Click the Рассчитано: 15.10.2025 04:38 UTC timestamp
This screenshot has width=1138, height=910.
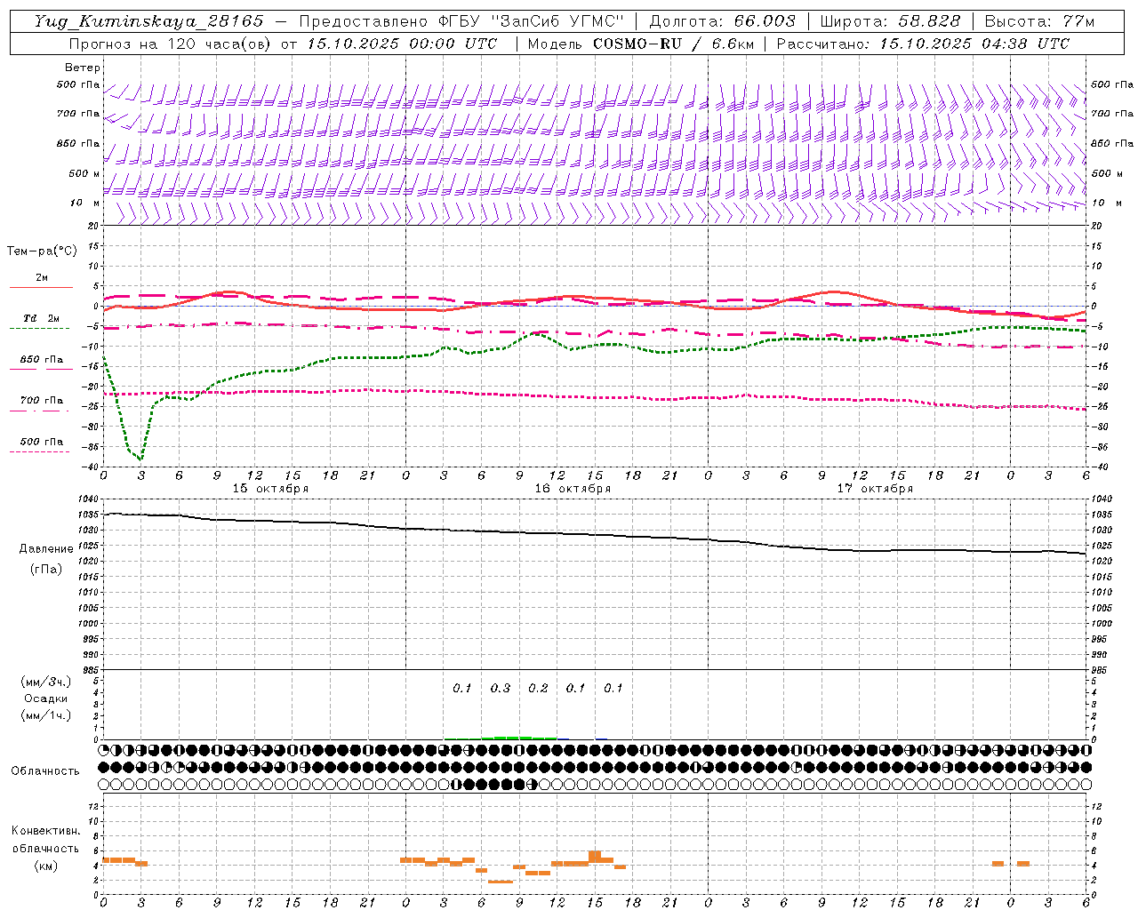tap(923, 44)
